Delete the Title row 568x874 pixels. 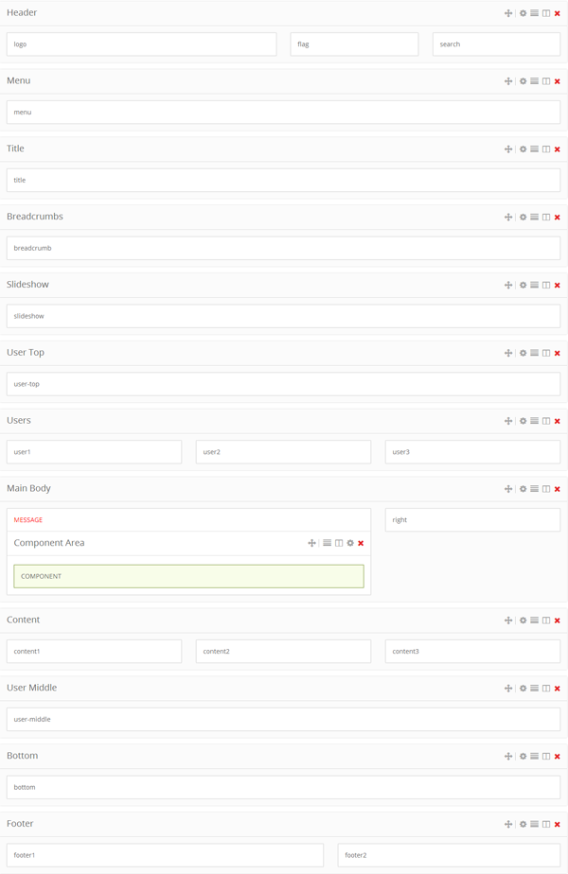click(x=557, y=149)
